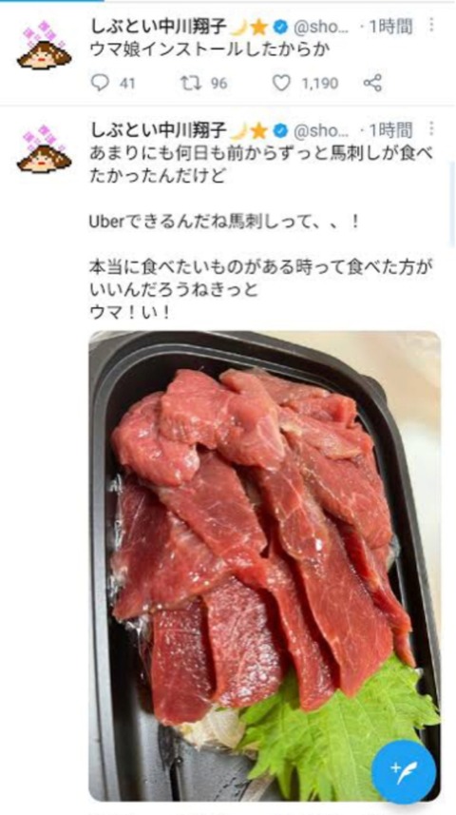Open the しぶとい中川翔子 name on the second tweet
Image resolution: width=456 pixels, height=815 pixels.
tap(159, 130)
